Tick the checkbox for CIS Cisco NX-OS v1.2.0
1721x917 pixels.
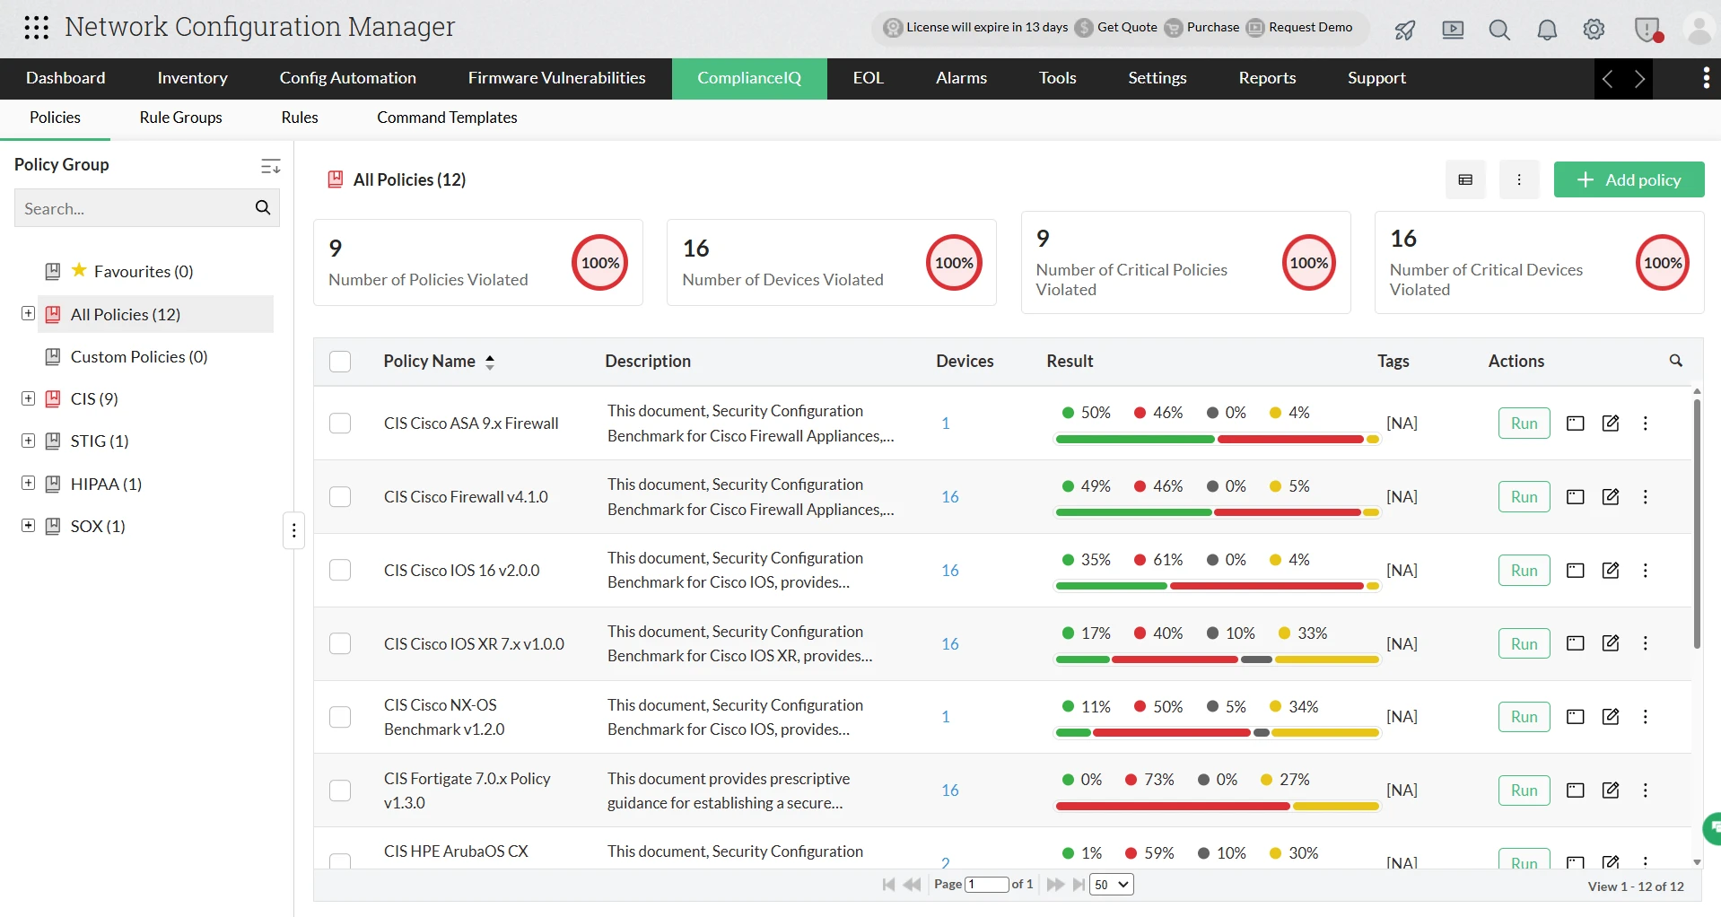340,717
